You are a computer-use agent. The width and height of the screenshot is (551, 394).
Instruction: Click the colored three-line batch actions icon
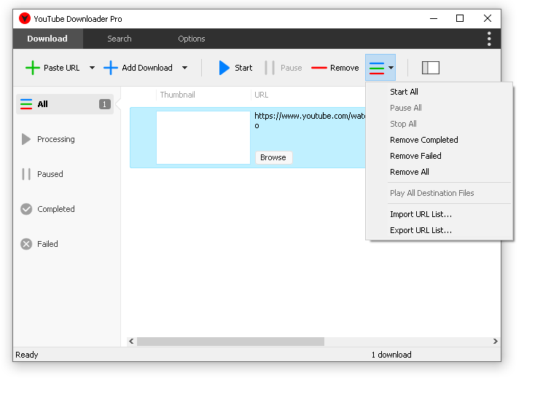click(377, 68)
